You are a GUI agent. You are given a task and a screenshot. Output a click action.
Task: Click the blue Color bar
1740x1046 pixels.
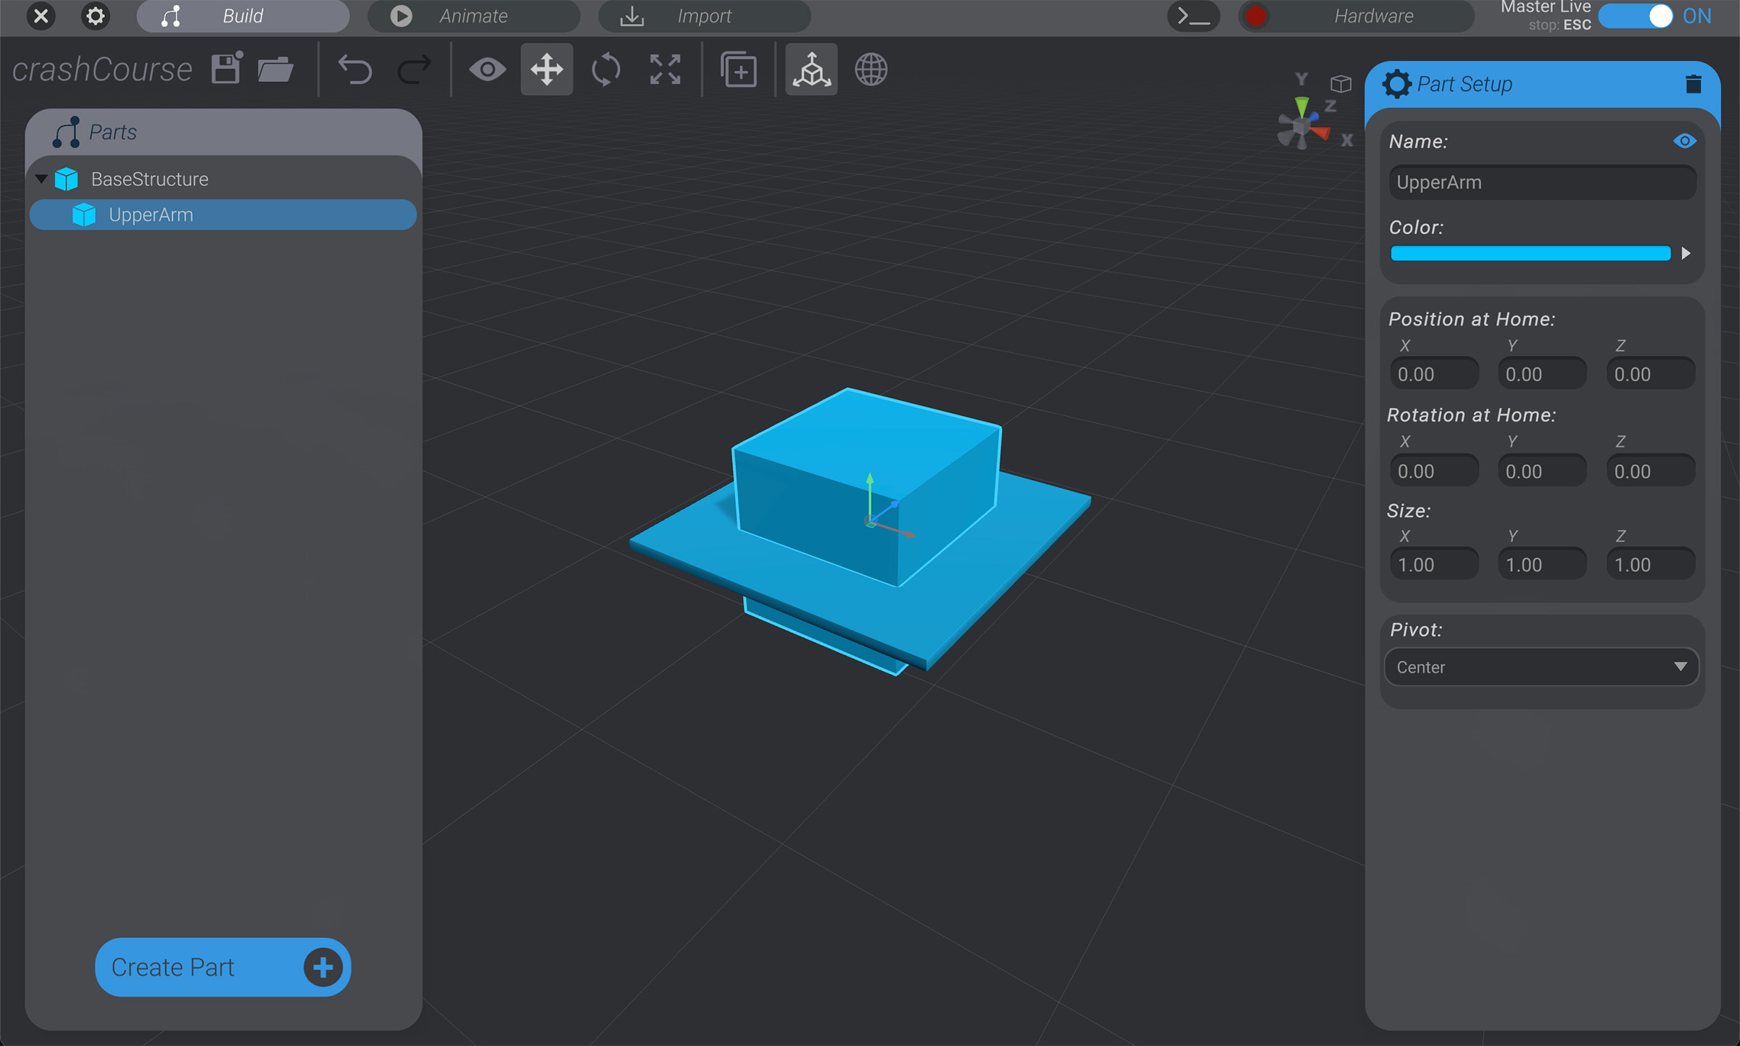tap(1530, 253)
